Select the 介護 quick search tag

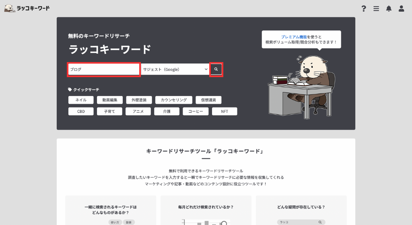click(167, 111)
